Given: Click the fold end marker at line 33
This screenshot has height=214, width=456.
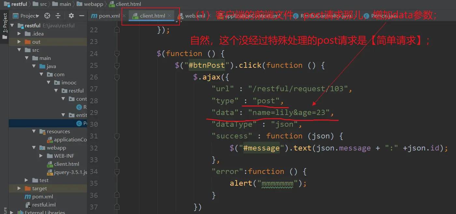Looking at the screenshot, I should pyautogui.click(x=117, y=160).
